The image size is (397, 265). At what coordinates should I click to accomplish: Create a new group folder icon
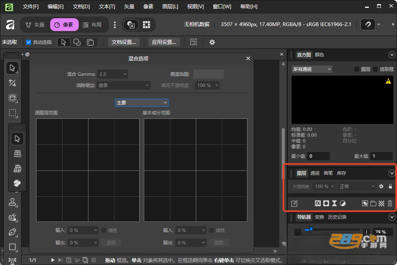pyautogui.click(x=373, y=203)
